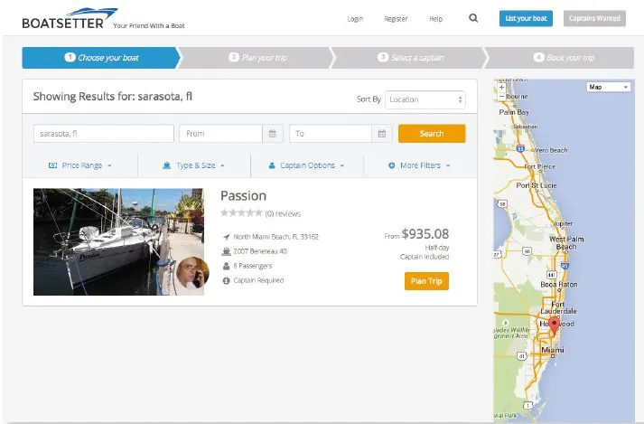This screenshot has width=644, height=424.
Task: Click the List your boat button
Action: tap(525, 18)
